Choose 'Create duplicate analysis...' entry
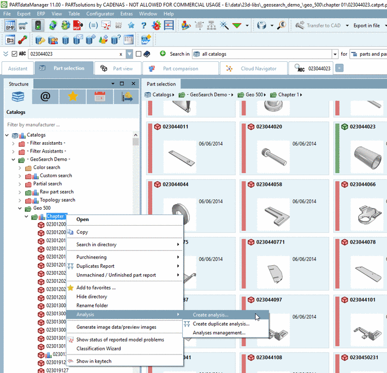This screenshot has width=387, height=373. pyautogui.click(x=225, y=324)
